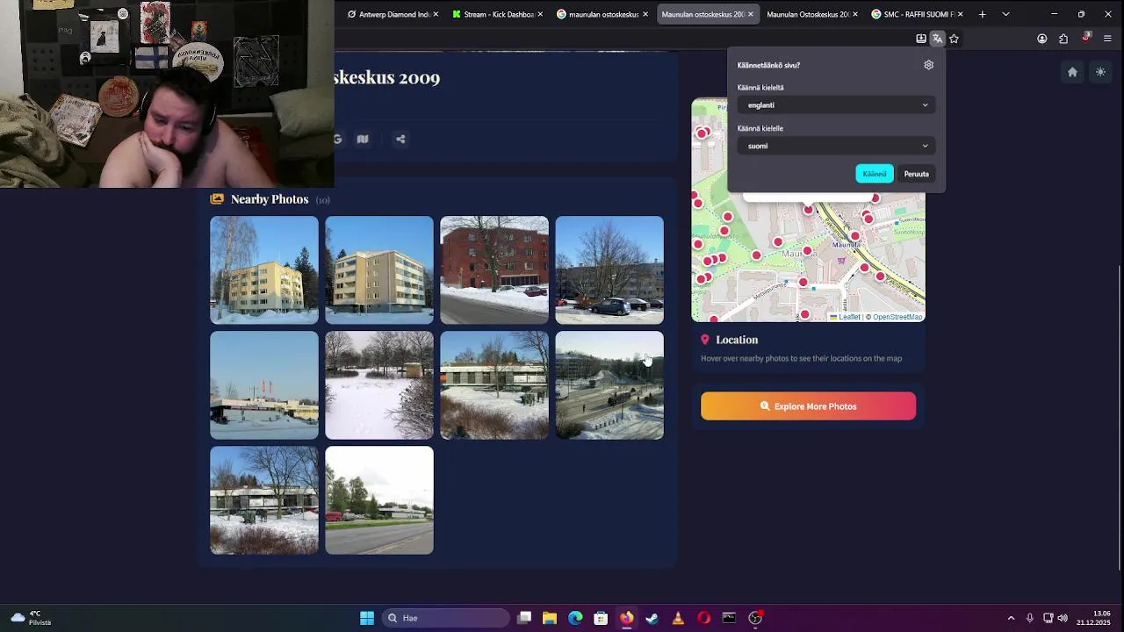Open Steam from taskbar
The image size is (1124, 632).
652,618
